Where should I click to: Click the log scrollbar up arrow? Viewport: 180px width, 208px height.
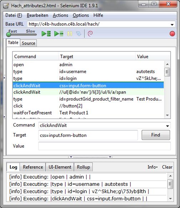point(171,176)
